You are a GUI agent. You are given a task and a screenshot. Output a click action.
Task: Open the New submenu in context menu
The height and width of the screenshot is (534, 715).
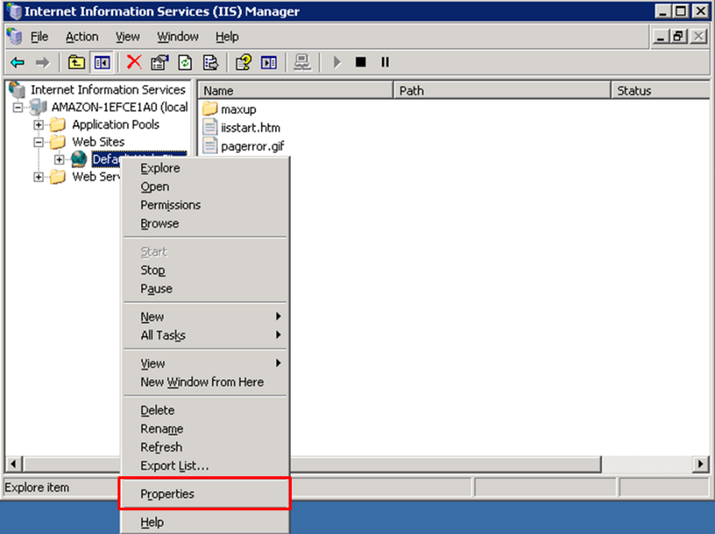[x=205, y=316]
